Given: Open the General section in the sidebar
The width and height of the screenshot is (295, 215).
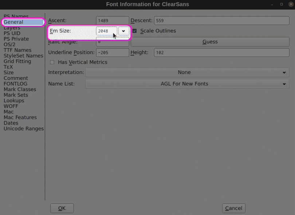Looking at the screenshot, I should (23, 22).
